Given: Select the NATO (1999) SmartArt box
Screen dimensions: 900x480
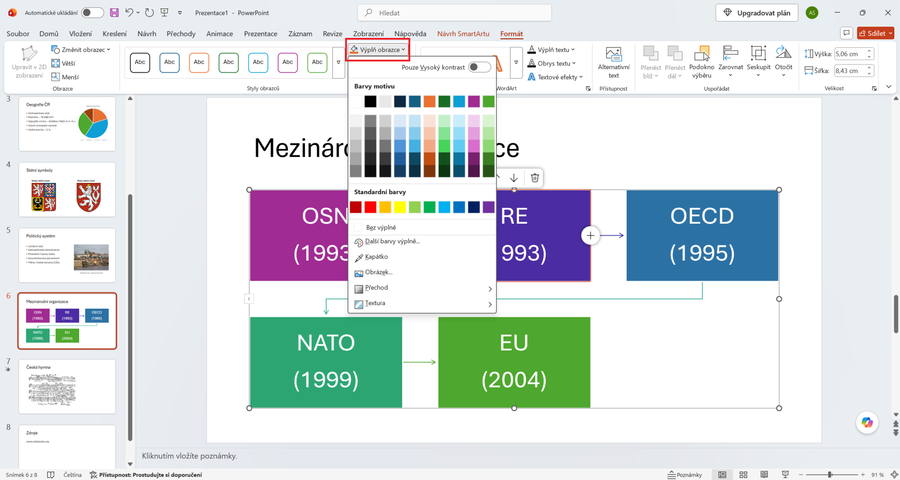Looking at the screenshot, I should click(x=326, y=362).
